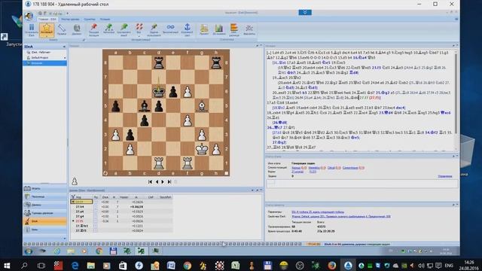Click the pin tasks for users icon
Viewport: 482px width, 271px height.
(x=154, y=27)
